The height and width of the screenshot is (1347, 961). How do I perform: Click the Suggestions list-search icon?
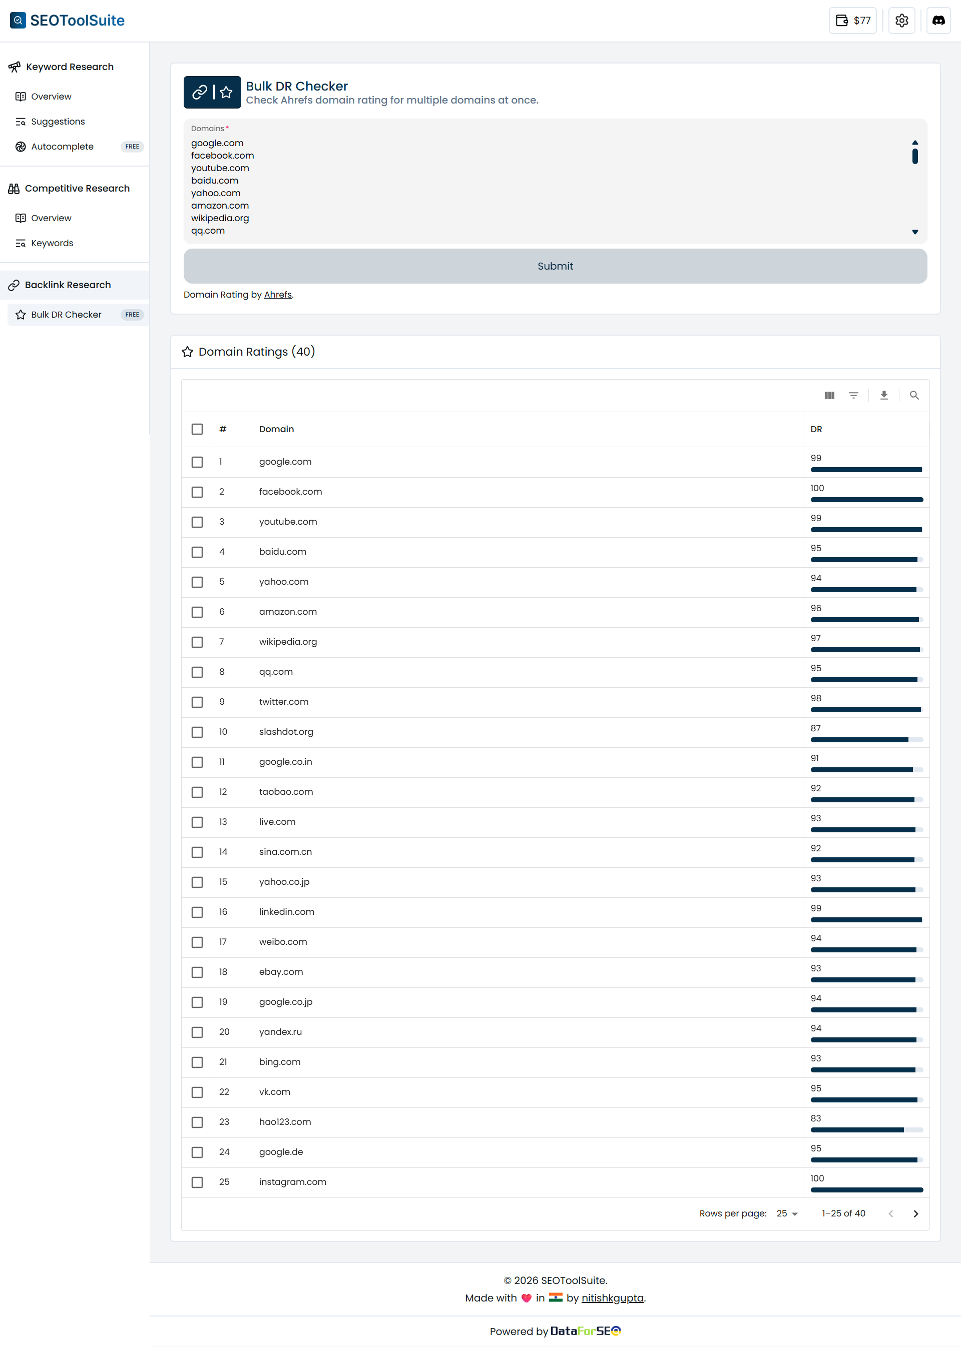point(21,122)
